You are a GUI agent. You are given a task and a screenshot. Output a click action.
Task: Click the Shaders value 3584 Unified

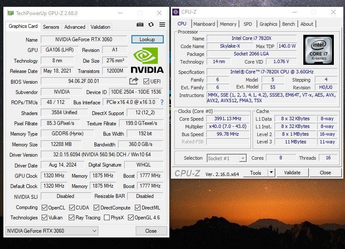pyautogui.click(x=64, y=112)
